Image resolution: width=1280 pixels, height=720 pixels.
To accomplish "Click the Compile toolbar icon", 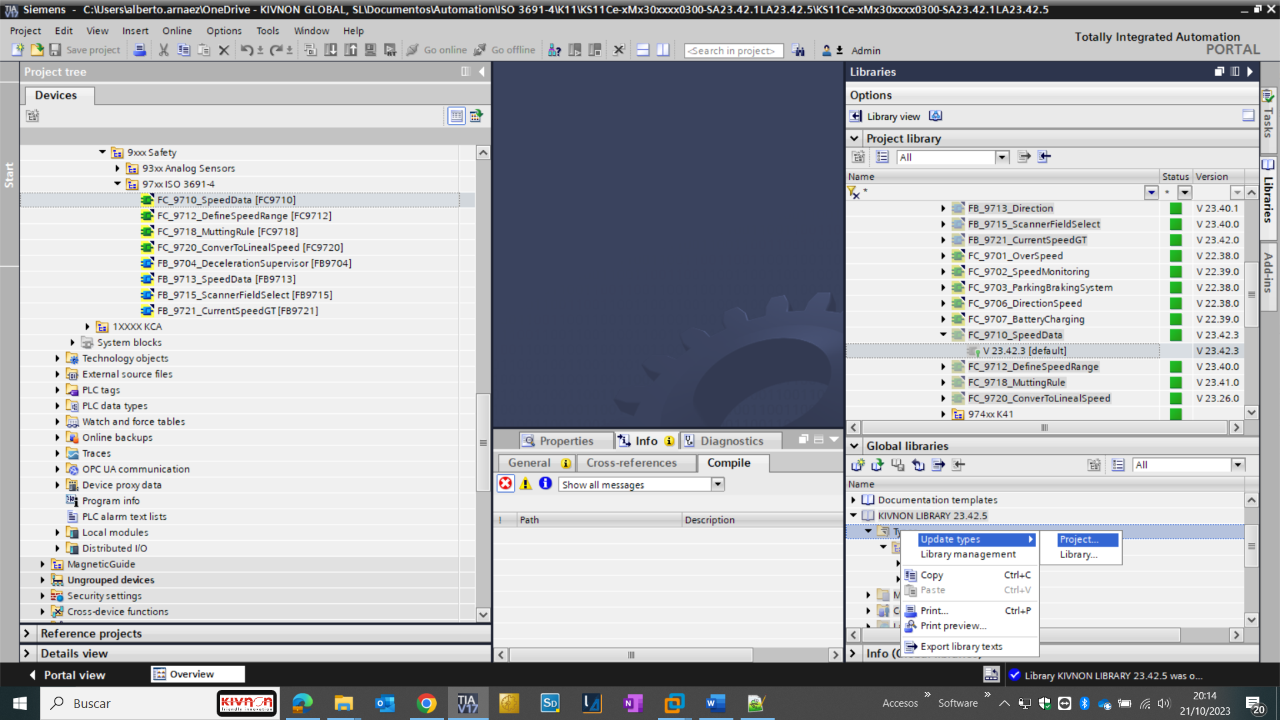I will click(310, 50).
